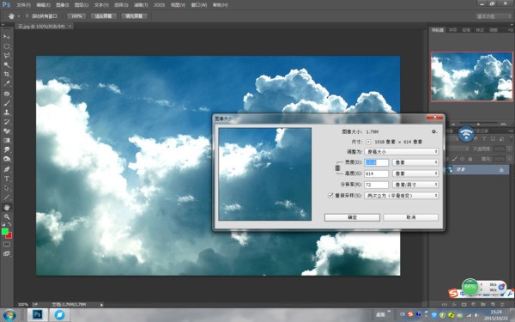Screen dimensions: 515x322
Task: Open the height unit dropdown
Action: point(415,173)
